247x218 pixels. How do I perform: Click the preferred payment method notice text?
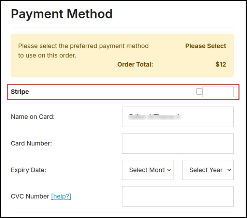83,51
